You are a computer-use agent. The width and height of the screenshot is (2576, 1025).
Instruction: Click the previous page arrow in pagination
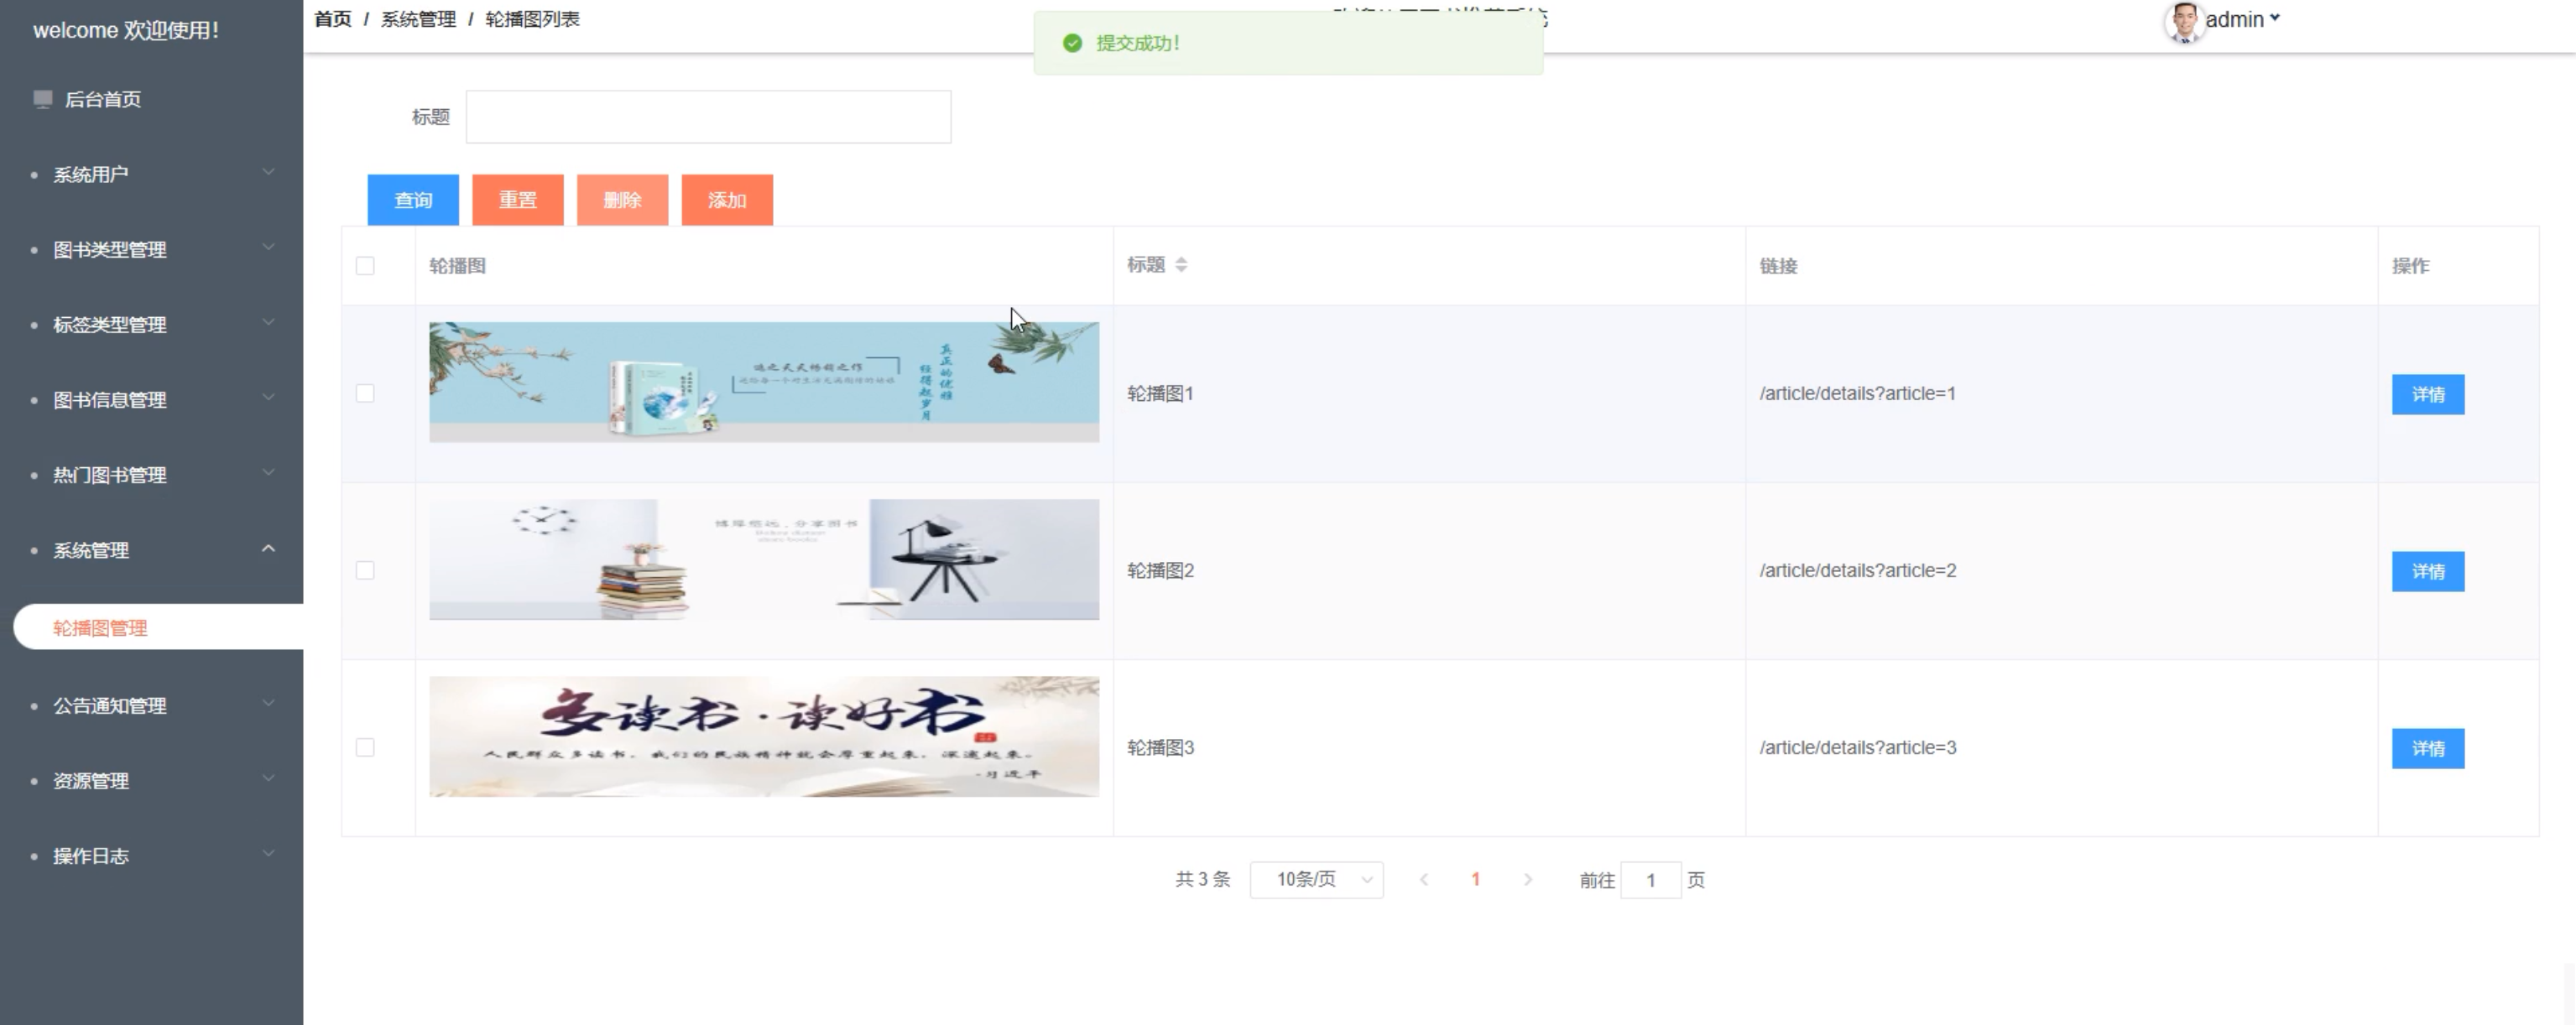tap(1424, 880)
